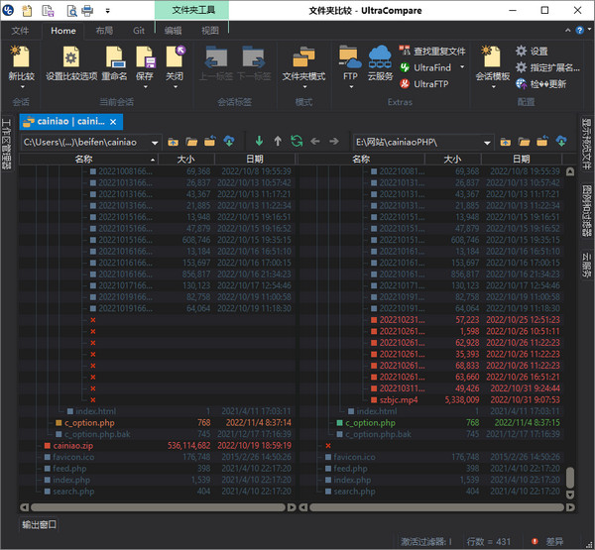Select 文件夹模式 folder mode icon
The height and width of the screenshot is (550, 595).
[303, 56]
